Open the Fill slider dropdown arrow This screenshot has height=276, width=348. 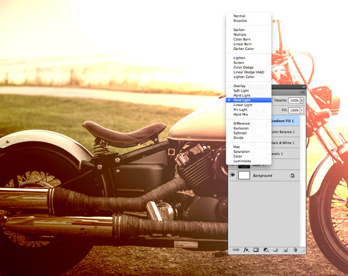pyautogui.click(x=302, y=110)
